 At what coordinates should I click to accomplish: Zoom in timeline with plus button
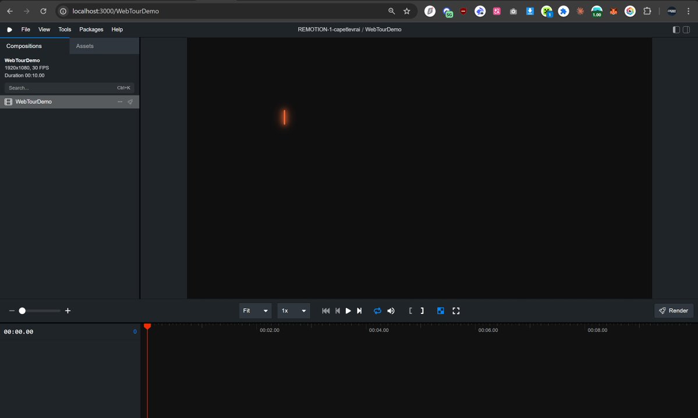(x=68, y=311)
